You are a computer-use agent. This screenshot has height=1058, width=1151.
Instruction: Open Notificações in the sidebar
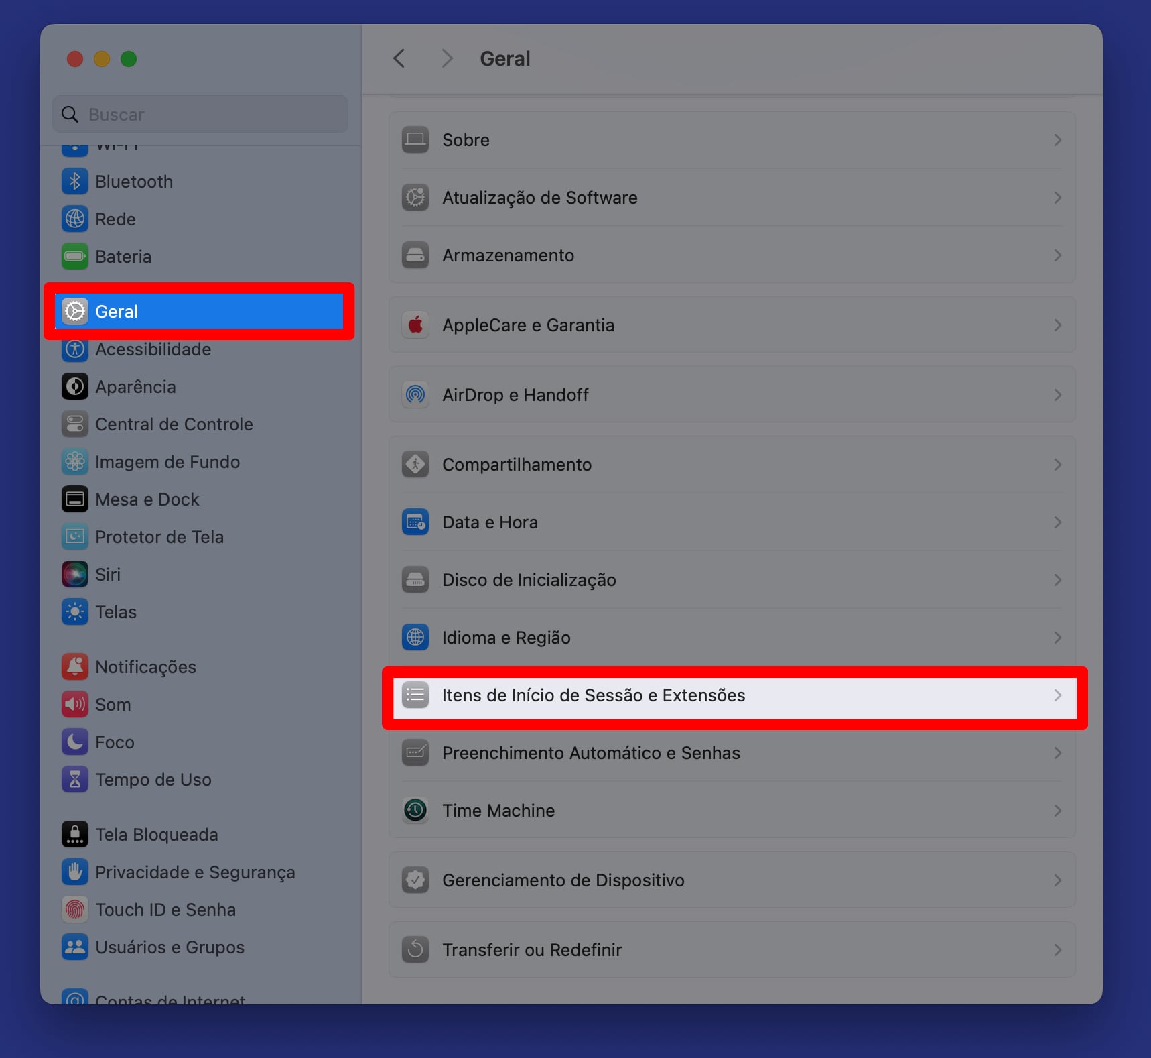click(x=145, y=667)
